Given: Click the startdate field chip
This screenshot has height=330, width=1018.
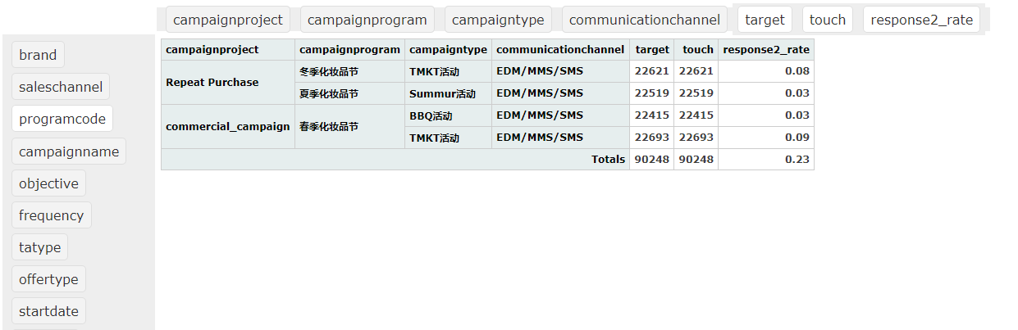Looking at the screenshot, I should pos(48,311).
